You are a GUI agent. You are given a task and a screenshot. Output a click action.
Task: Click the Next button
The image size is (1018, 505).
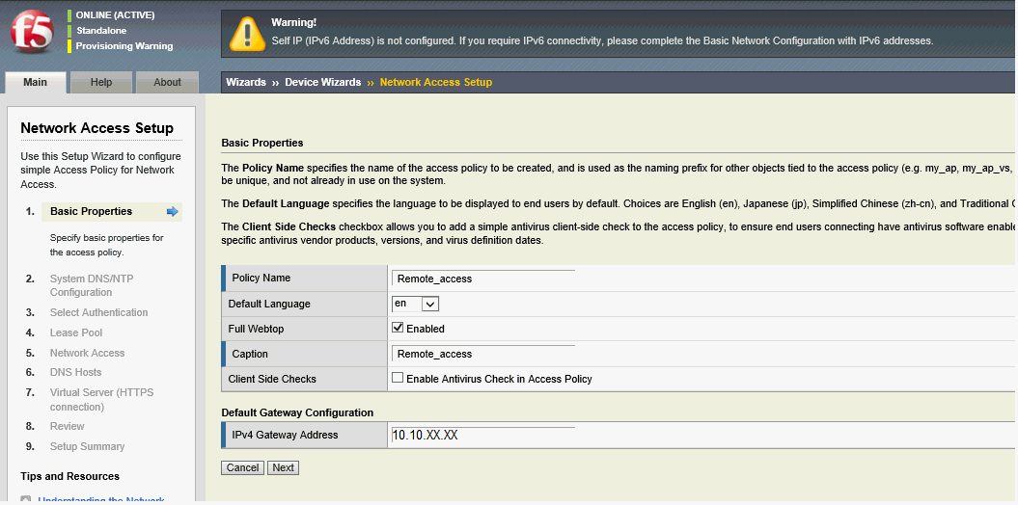(283, 467)
